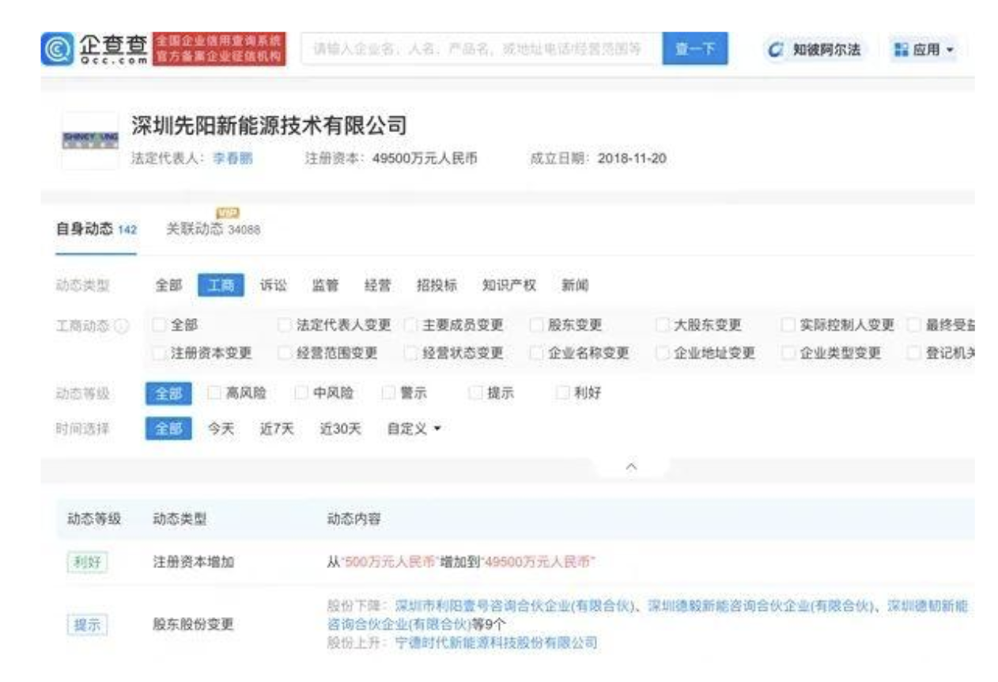Open 深圳德毅新能咨询合伙企业 link
Image resolution: width=998 pixels, height=682 pixels.
(761, 606)
